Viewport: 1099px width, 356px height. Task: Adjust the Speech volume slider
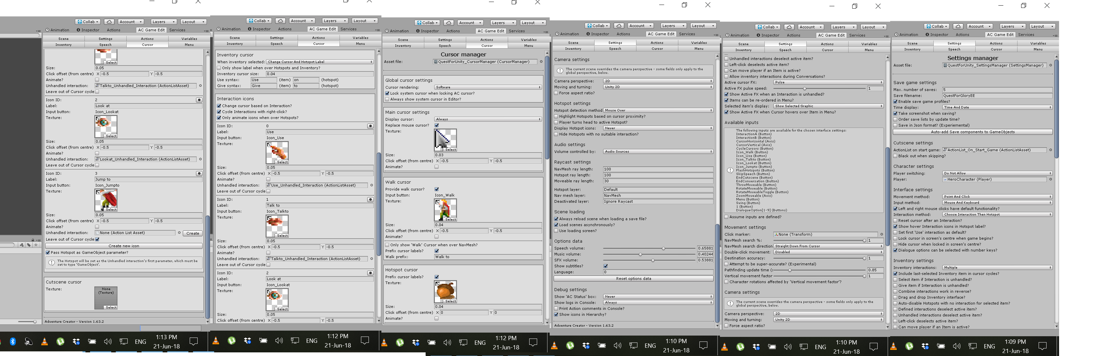[x=649, y=248]
